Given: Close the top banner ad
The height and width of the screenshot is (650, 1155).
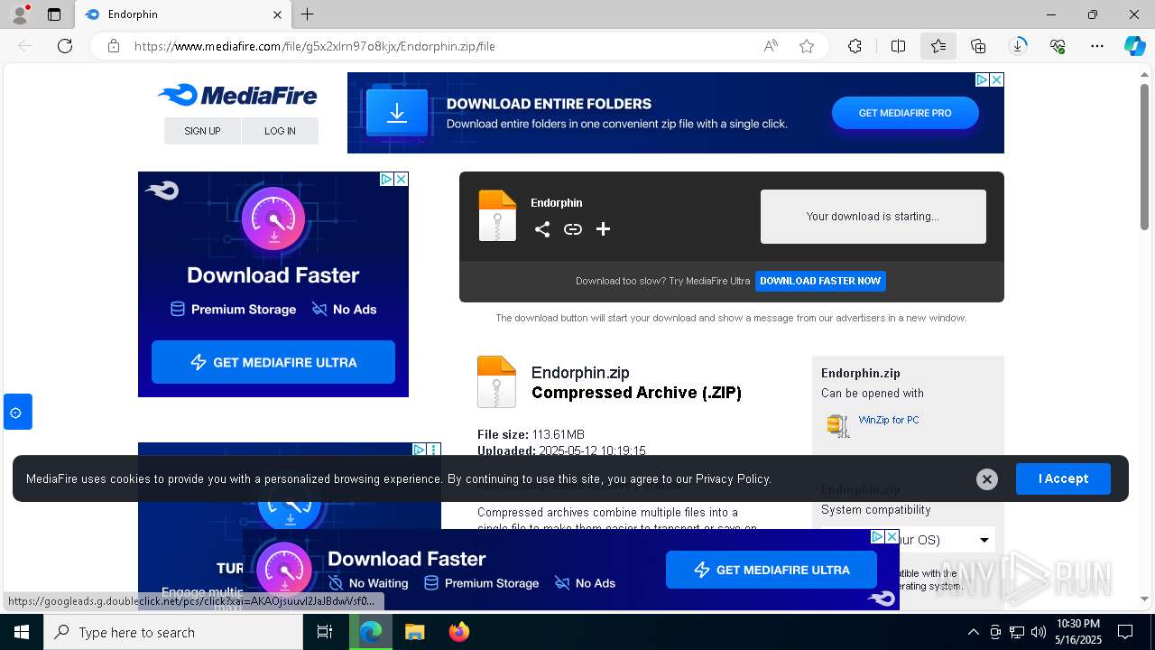Looking at the screenshot, I should point(996,79).
